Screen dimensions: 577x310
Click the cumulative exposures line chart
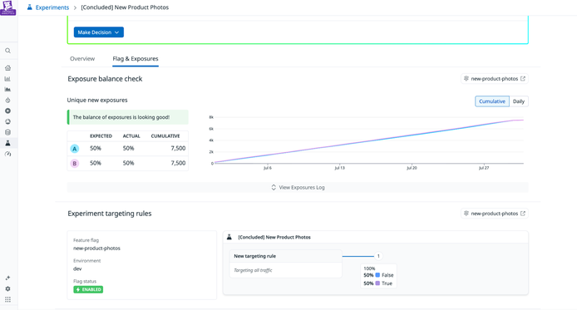pyautogui.click(x=368, y=141)
